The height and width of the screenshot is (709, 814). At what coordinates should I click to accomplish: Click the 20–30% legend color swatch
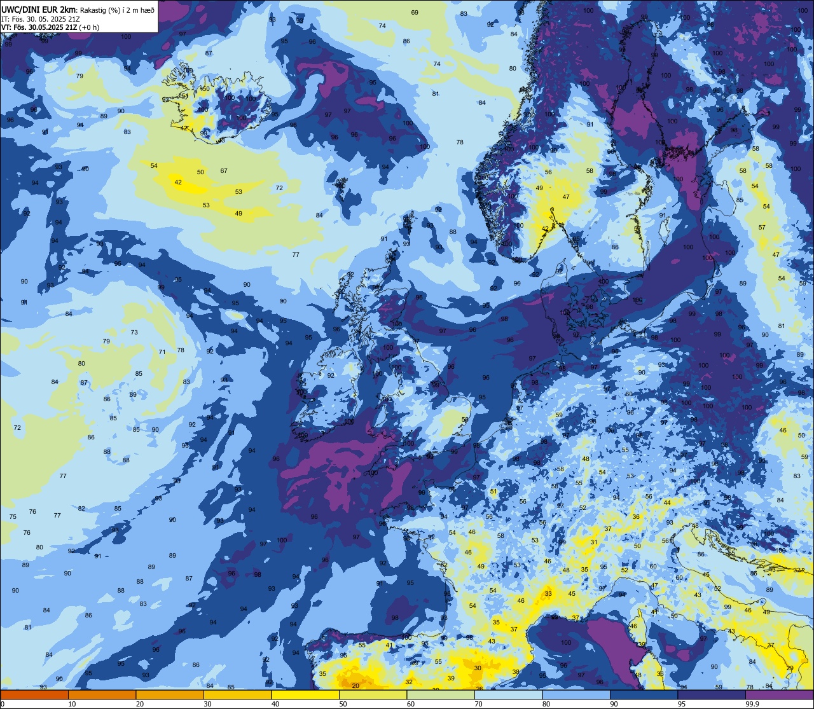pos(170,694)
